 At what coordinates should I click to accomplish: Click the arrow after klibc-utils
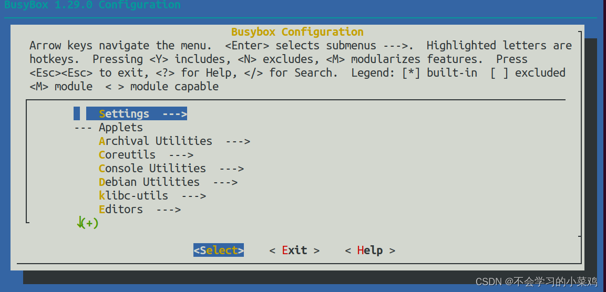(x=193, y=196)
